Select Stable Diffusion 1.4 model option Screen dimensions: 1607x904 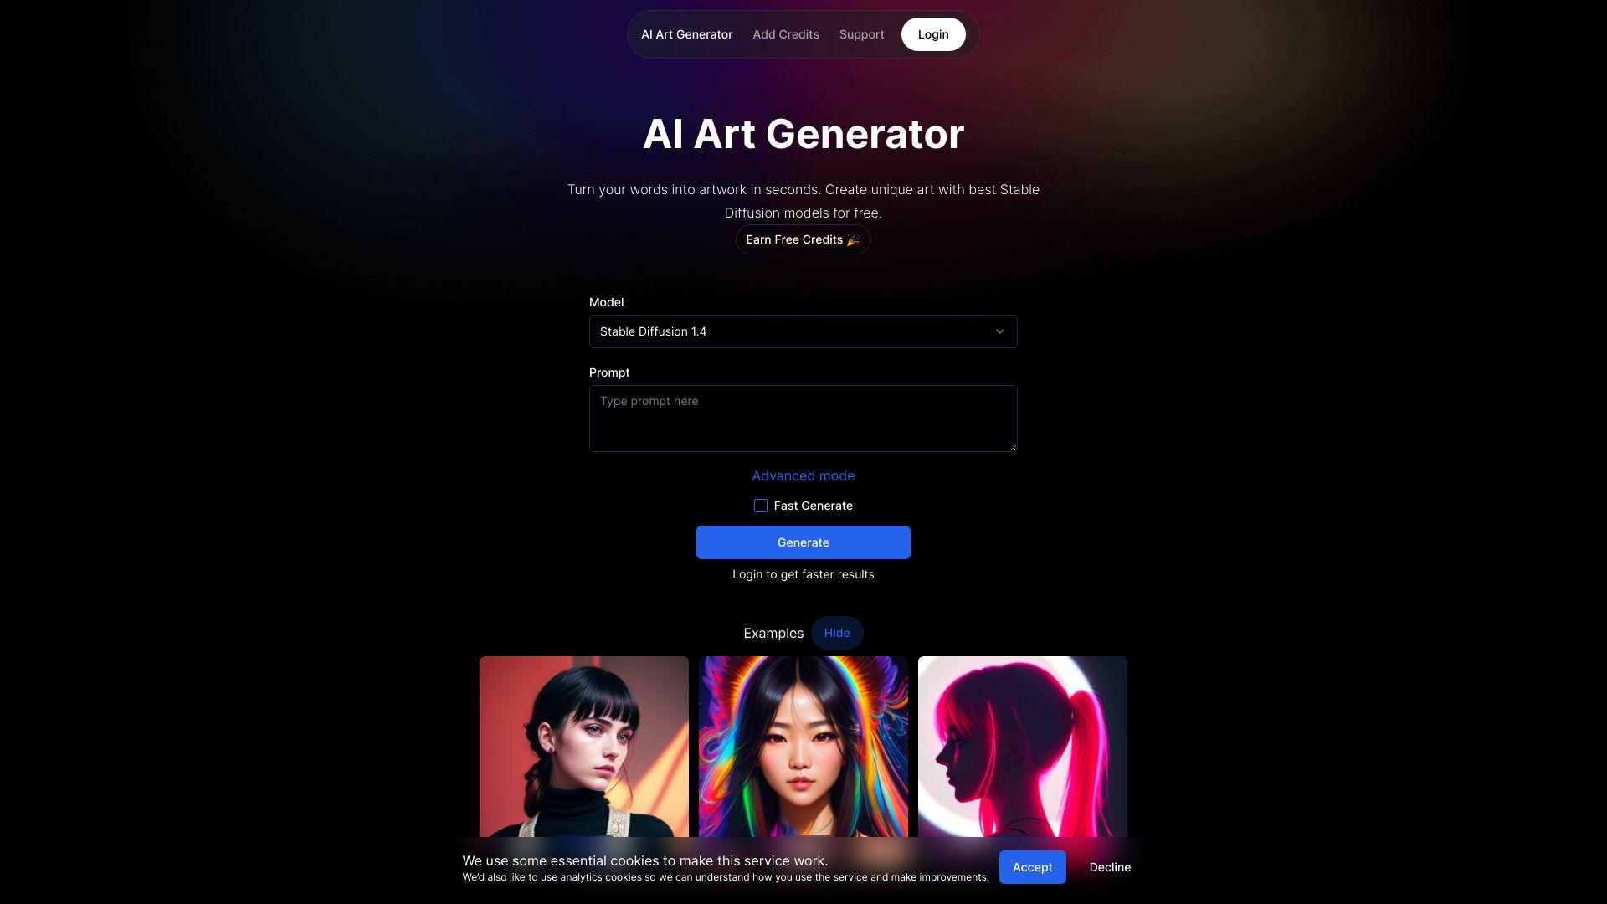(x=803, y=331)
